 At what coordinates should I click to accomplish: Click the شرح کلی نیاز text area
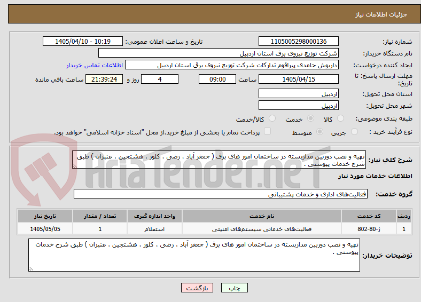coord(219,160)
